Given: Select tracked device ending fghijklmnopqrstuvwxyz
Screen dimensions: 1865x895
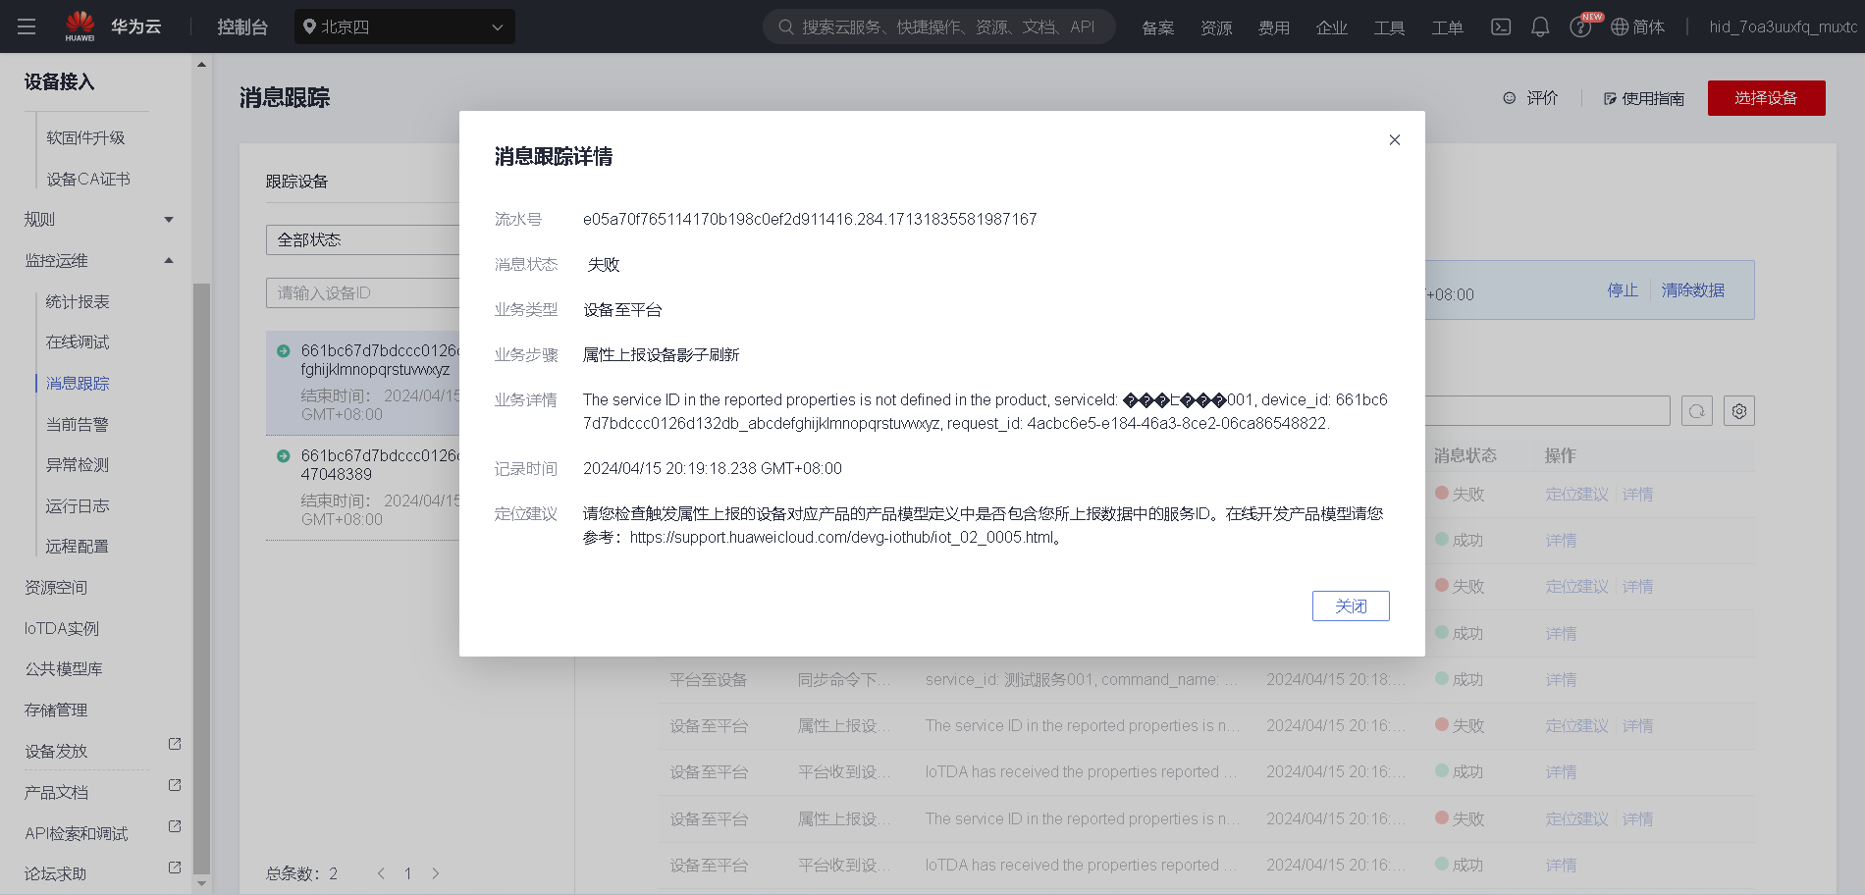Looking at the screenshot, I should tap(363, 382).
